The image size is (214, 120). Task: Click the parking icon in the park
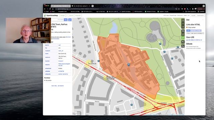(x=160, y=44)
